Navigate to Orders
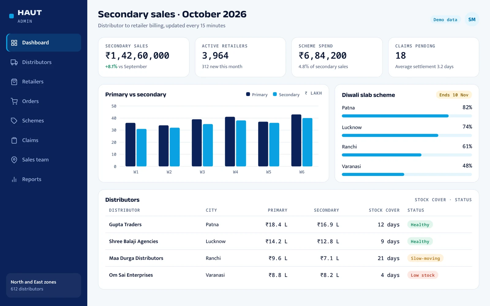Image resolution: width=490 pixels, height=306 pixels. pyautogui.click(x=43, y=101)
